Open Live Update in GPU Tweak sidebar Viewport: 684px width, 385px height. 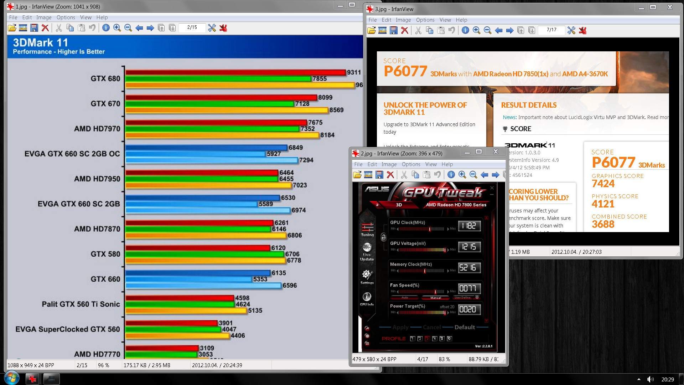click(367, 252)
